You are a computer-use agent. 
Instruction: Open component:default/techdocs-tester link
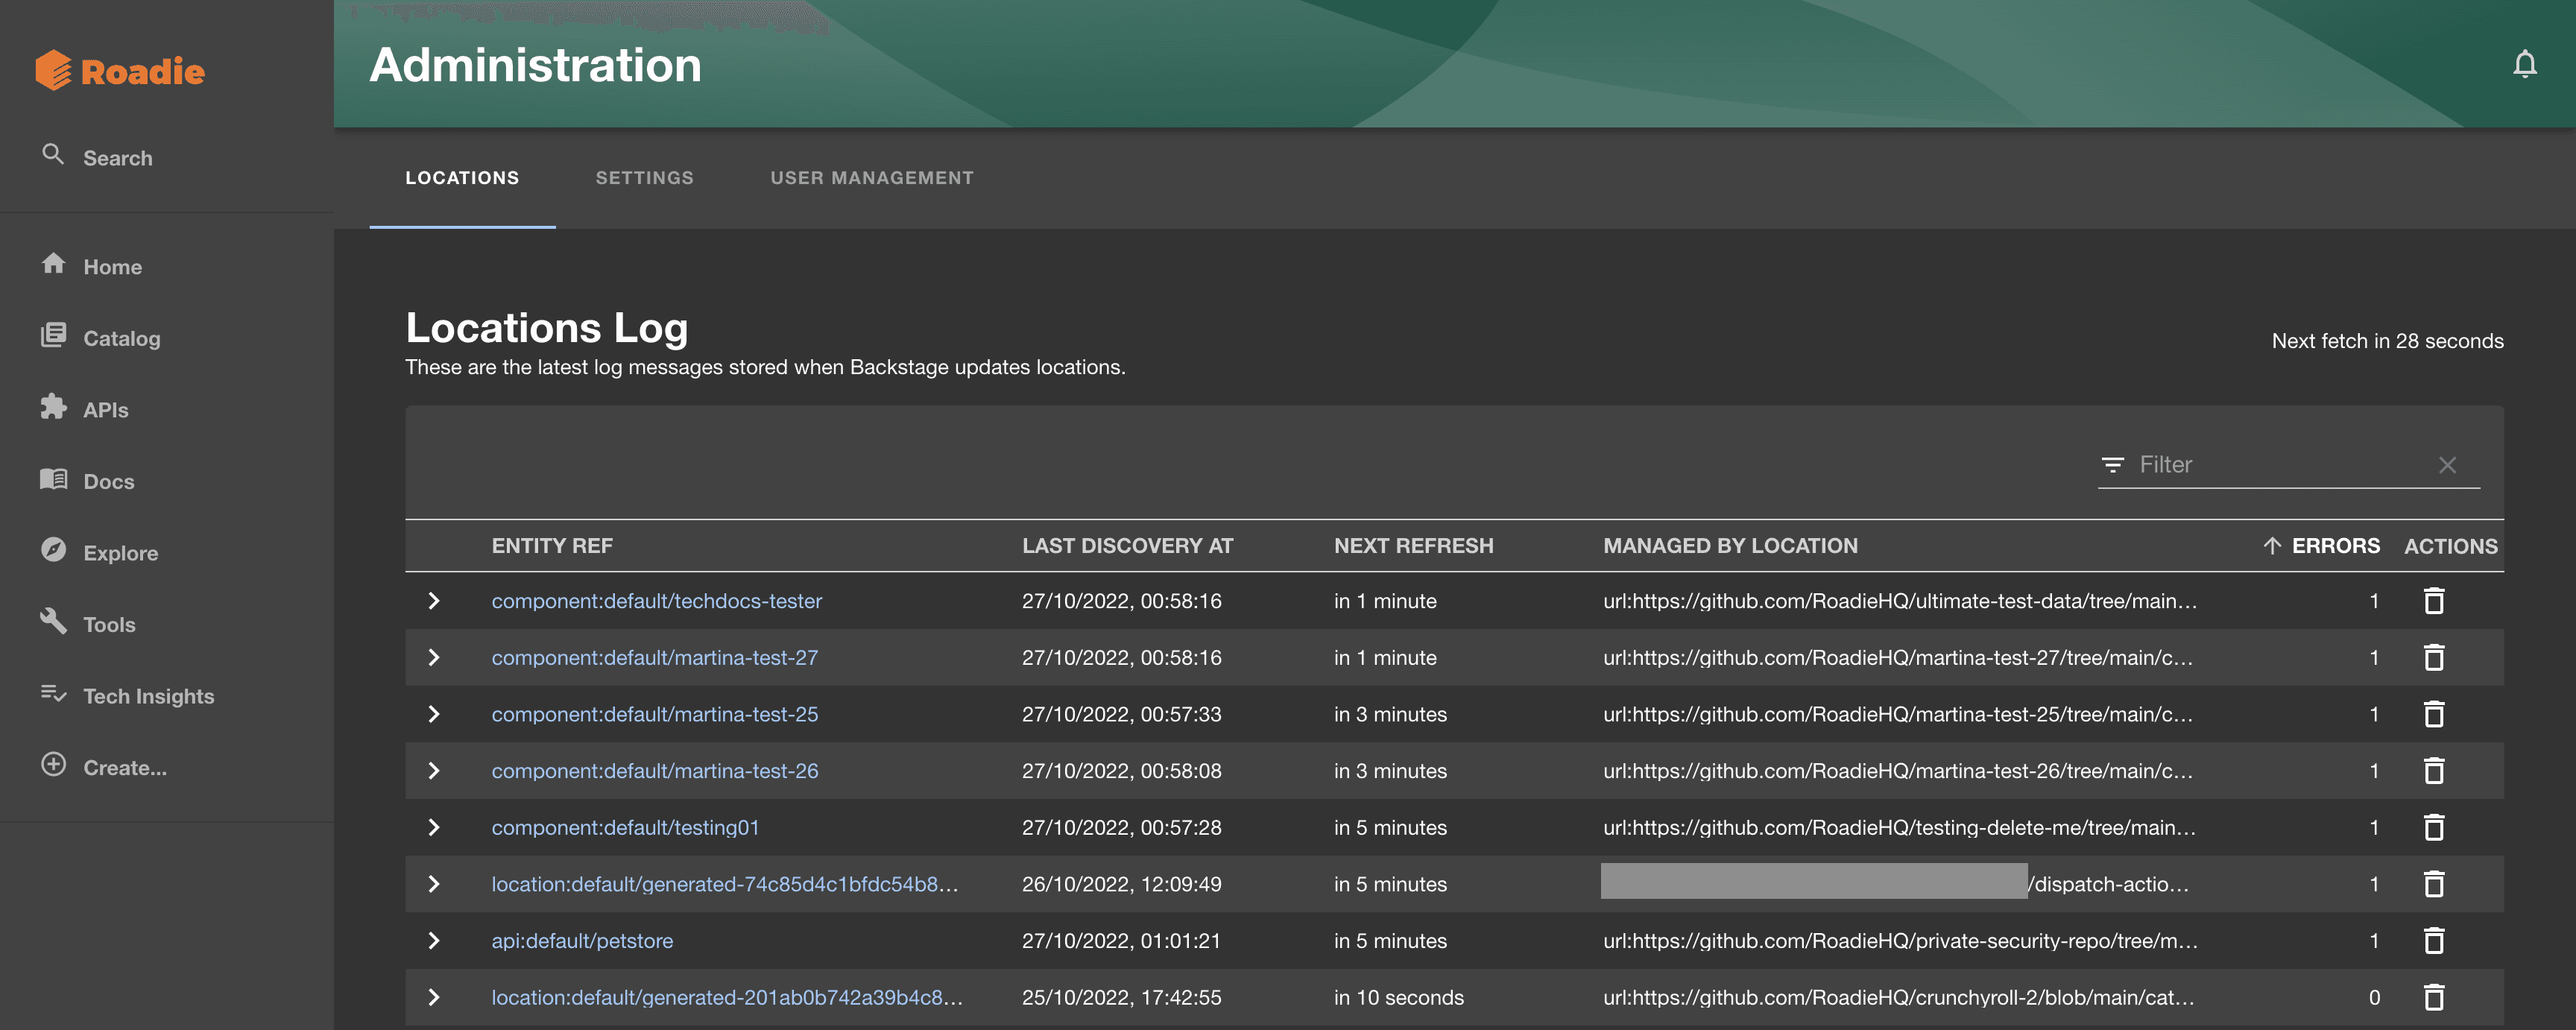pos(656,601)
